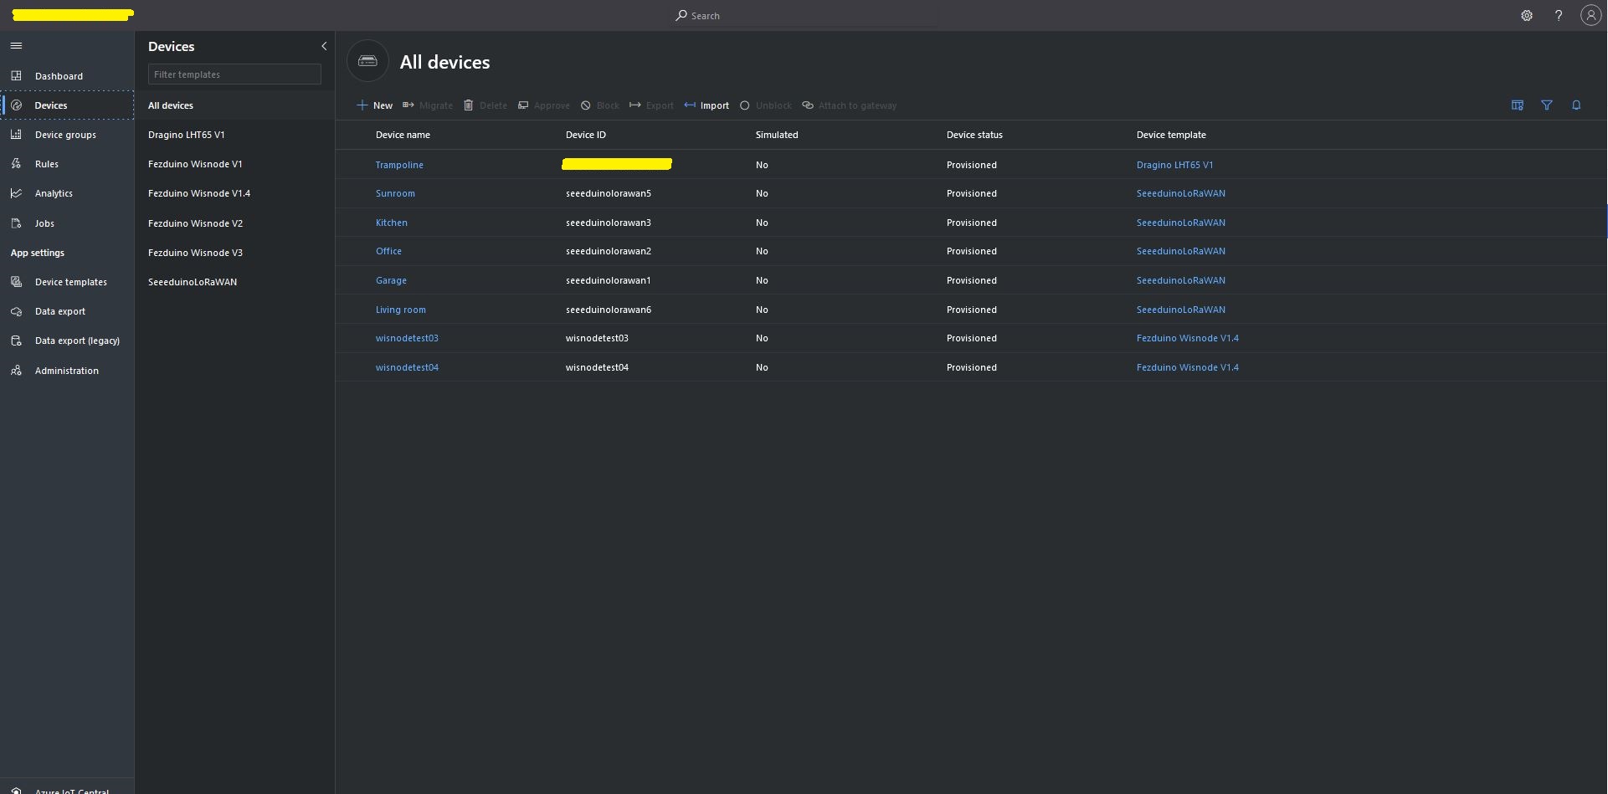Collapse the Devices templates panel
Image resolution: width=1608 pixels, height=794 pixels.
[324, 47]
